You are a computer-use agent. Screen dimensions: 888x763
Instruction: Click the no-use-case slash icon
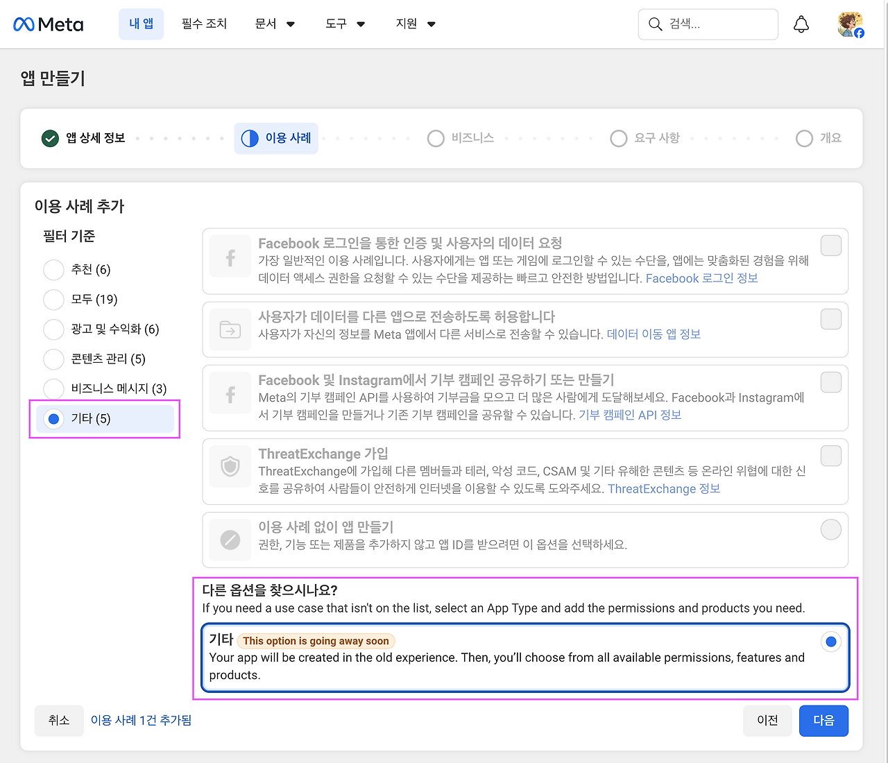tap(230, 539)
